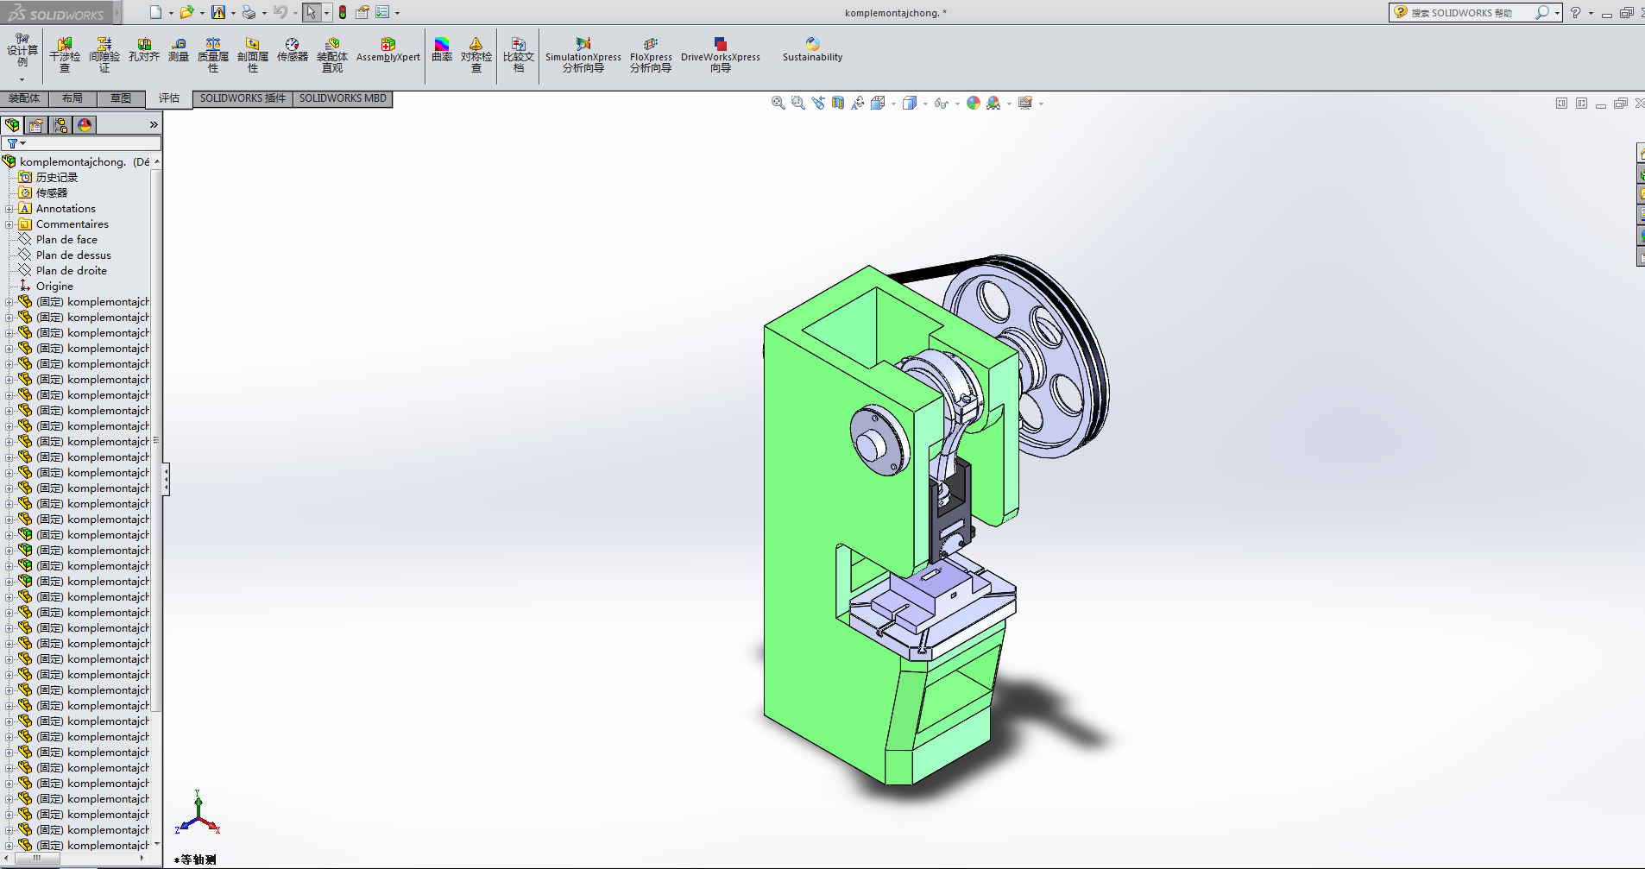The width and height of the screenshot is (1645, 869).
Task: Open the edit appearance color ball
Action: pos(974,103)
